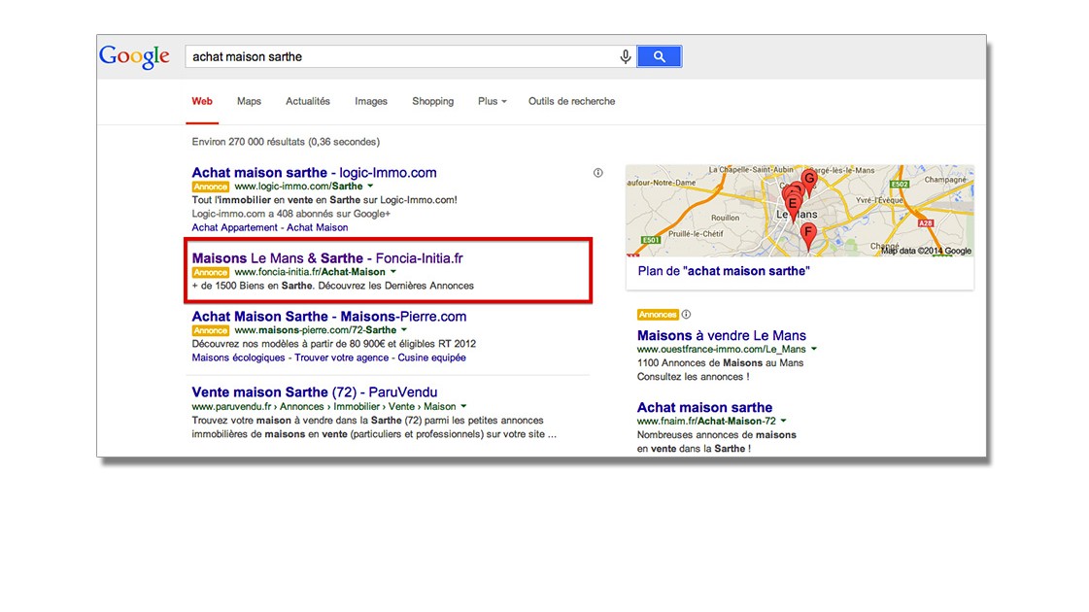
Task: Open 'Vente maison Sarthe (72) - ParuVendu' result
Action: pyautogui.click(x=315, y=392)
